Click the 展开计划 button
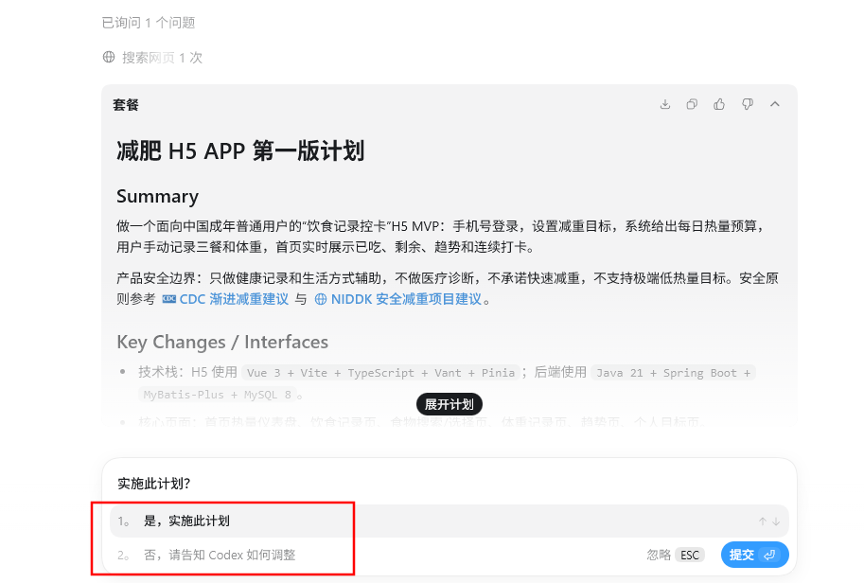The width and height of the screenshot is (864, 583). pyautogui.click(x=450, y=404)
